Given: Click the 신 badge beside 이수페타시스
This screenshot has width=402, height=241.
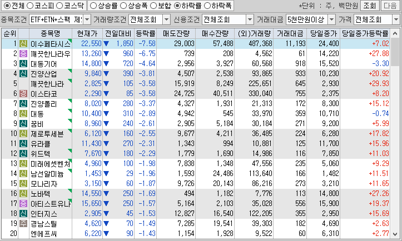Looking at the screenshot, I should (23, 43).
